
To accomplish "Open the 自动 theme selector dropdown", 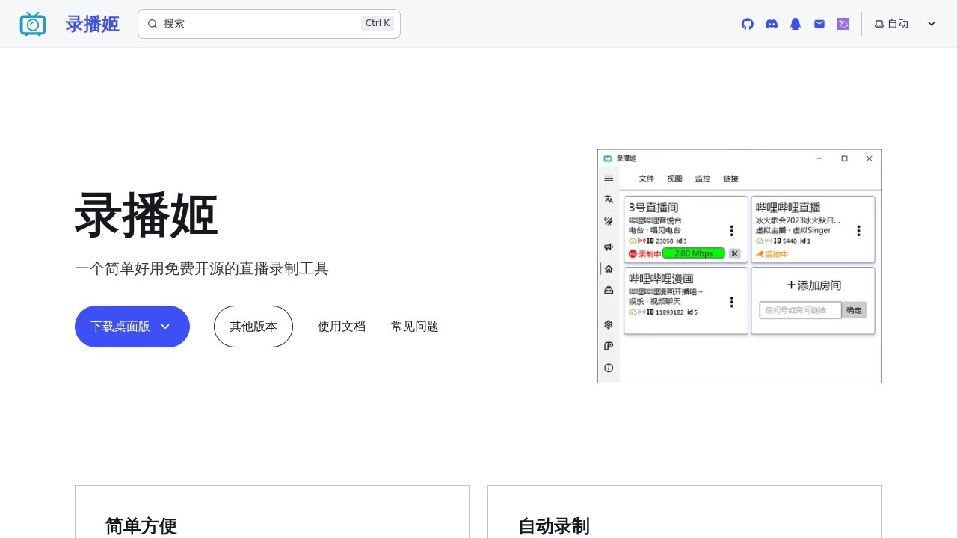I will click(x=905, y=23).
